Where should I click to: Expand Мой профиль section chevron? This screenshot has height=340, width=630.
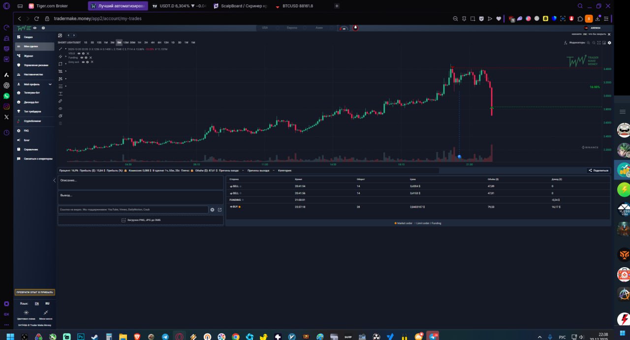coord(50,84)
